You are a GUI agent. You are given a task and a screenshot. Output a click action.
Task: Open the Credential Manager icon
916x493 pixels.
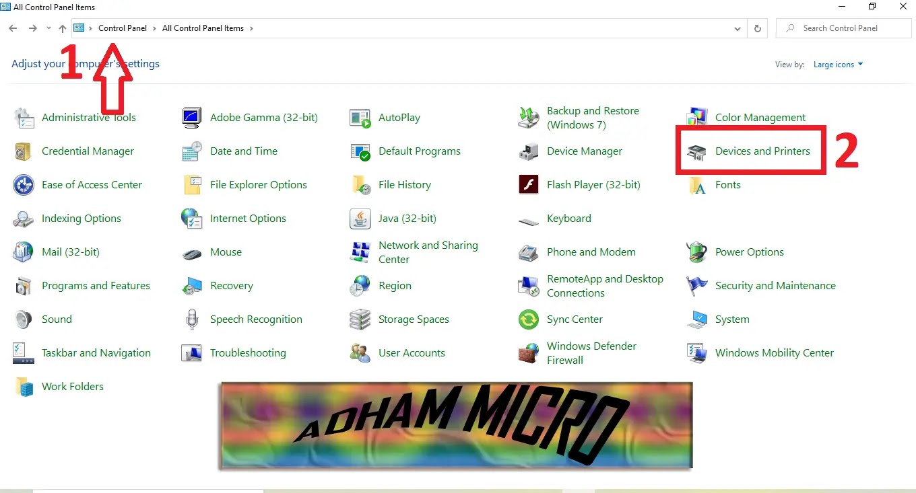24,151
